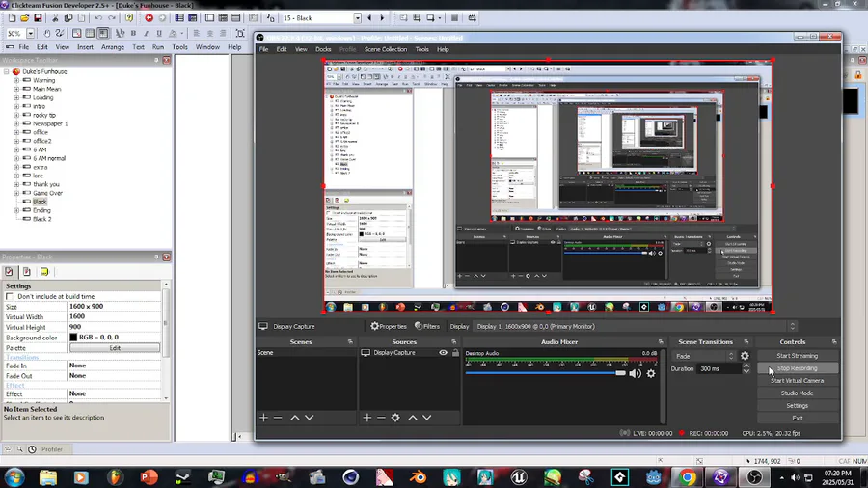
Task: Open Blender from the Windows taskbar
Action: click(419, 477)
